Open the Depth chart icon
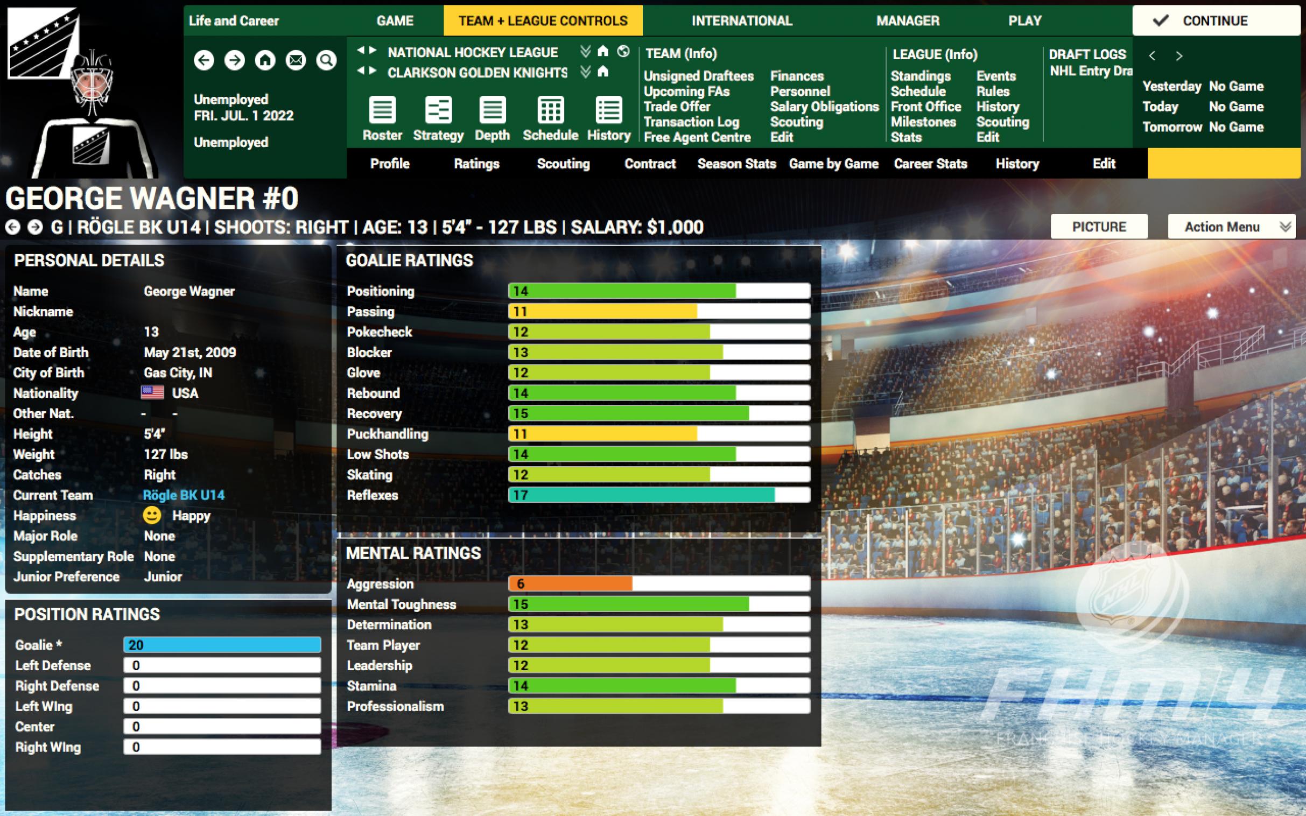The image size is (1306, 816). click(491, 110)
